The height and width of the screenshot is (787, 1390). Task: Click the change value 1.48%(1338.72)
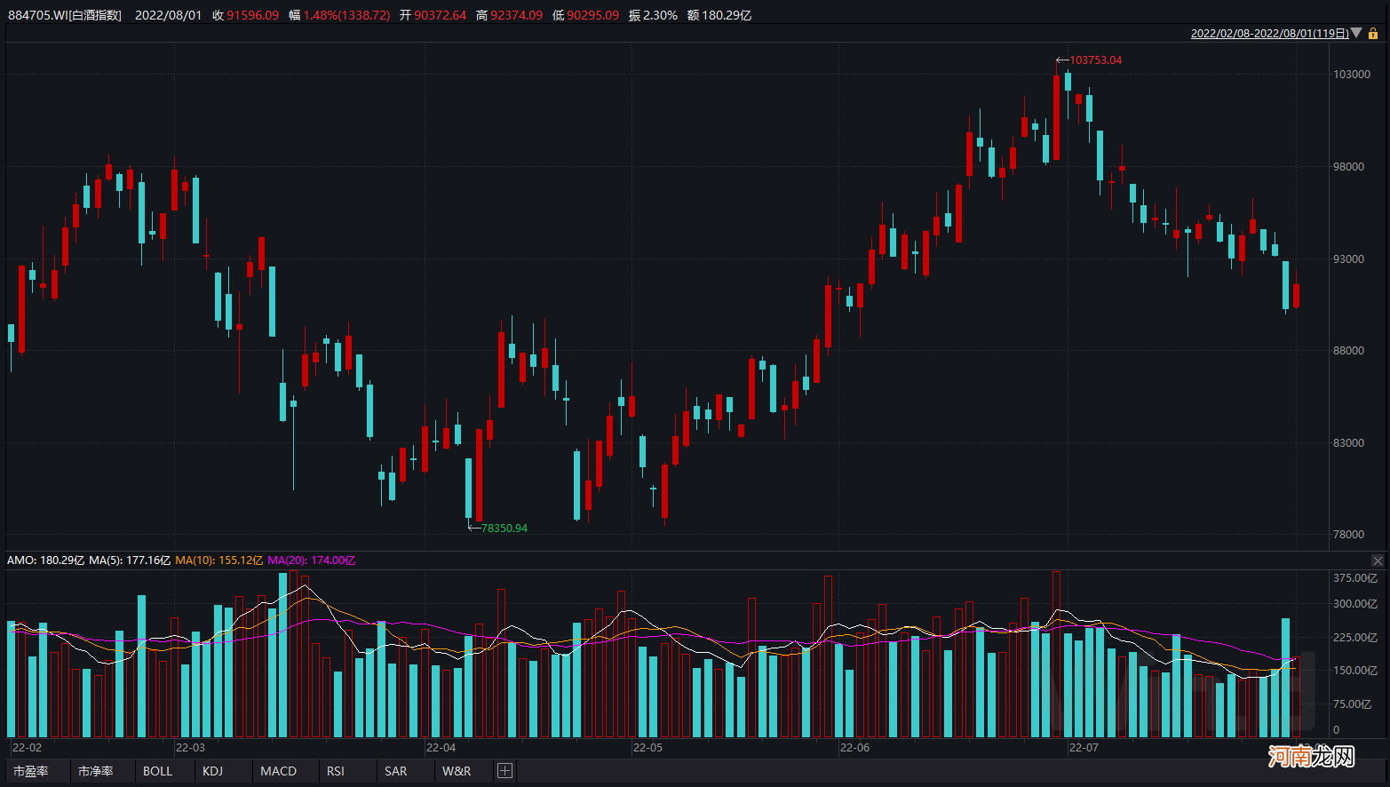(346, 15)
